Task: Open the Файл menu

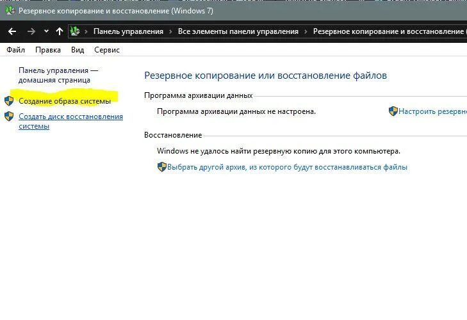Action: click(x=16, y=50)
